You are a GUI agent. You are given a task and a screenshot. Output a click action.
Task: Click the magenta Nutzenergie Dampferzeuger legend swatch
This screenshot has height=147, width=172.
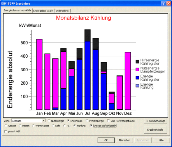[x=137, y=70]
